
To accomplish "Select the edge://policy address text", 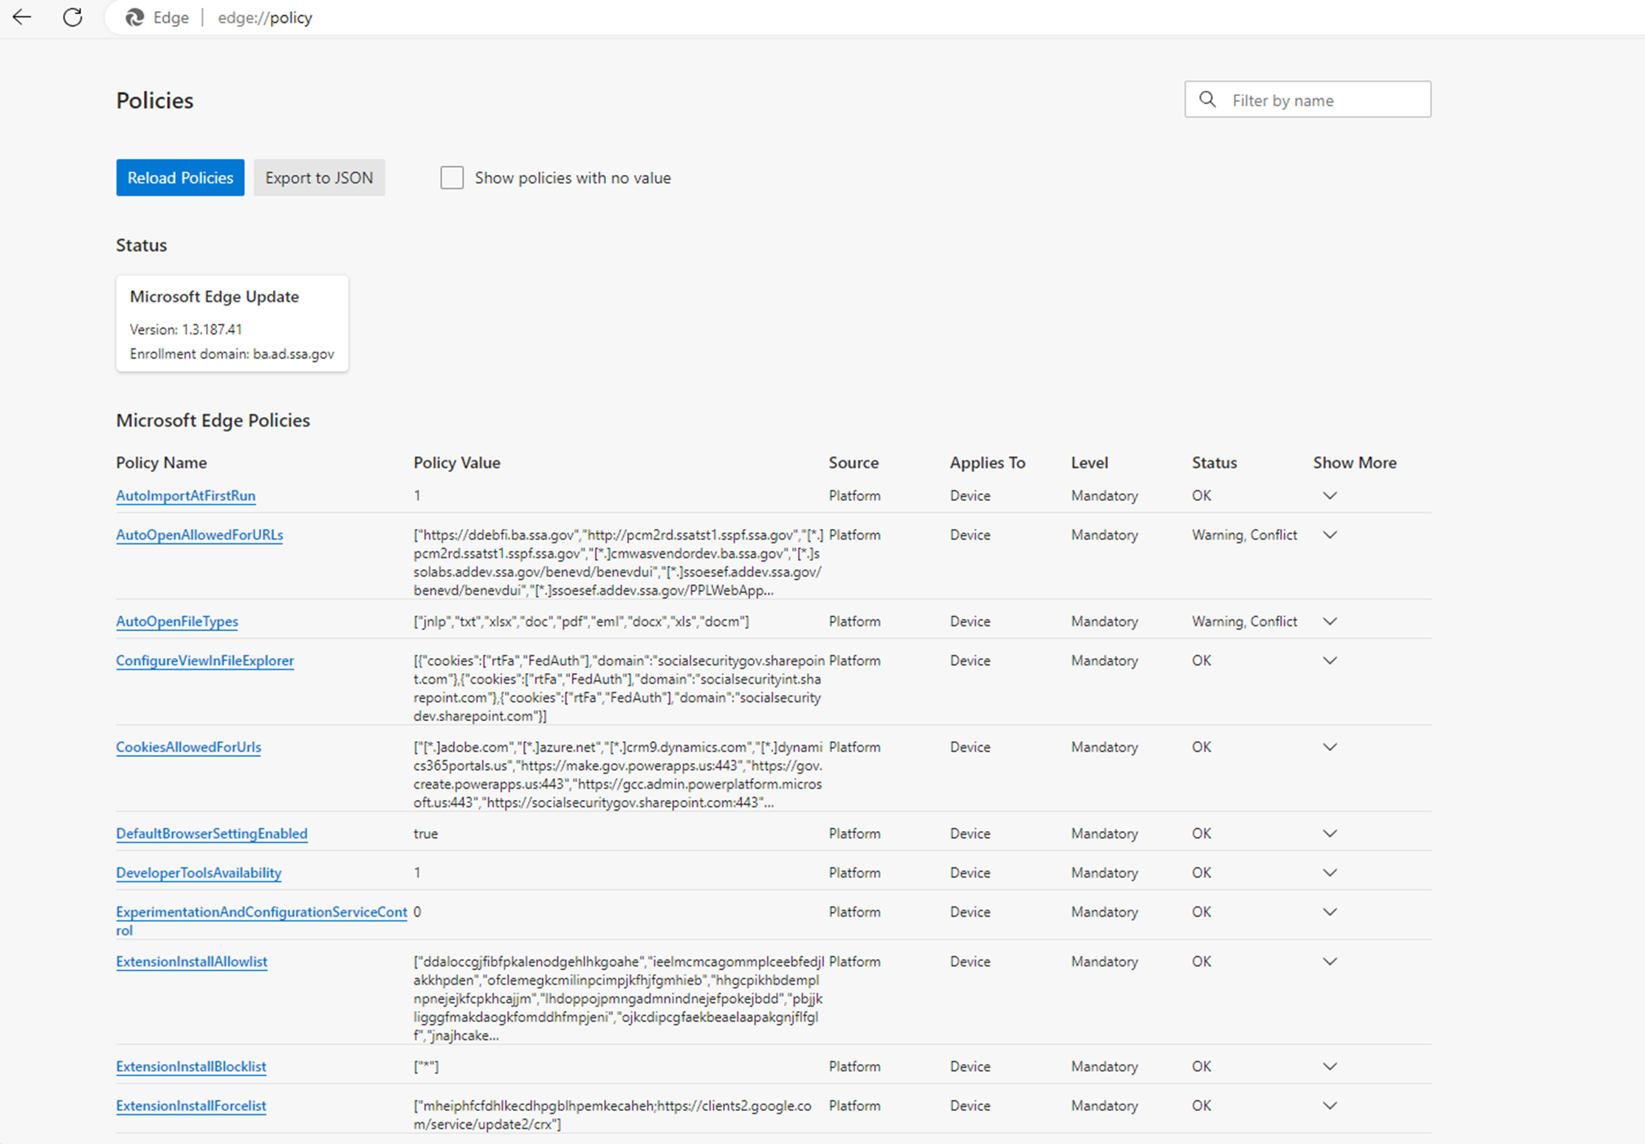I will [265, 18].
